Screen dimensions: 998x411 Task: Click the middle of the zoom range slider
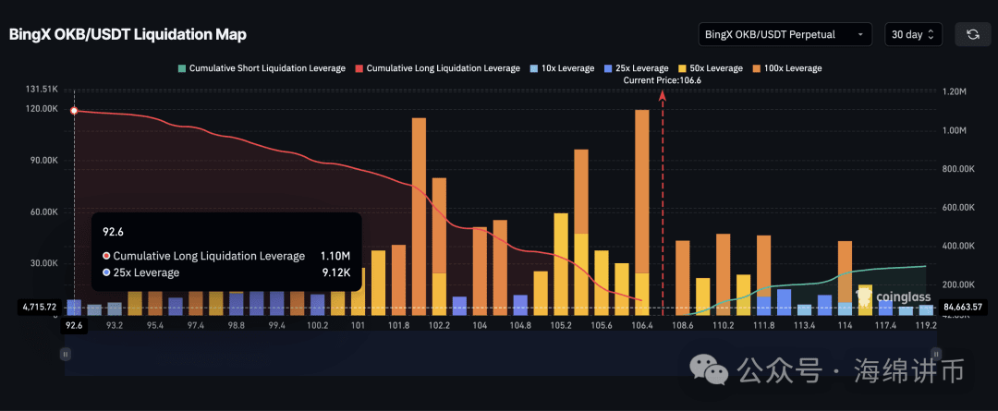pos(500,354)
